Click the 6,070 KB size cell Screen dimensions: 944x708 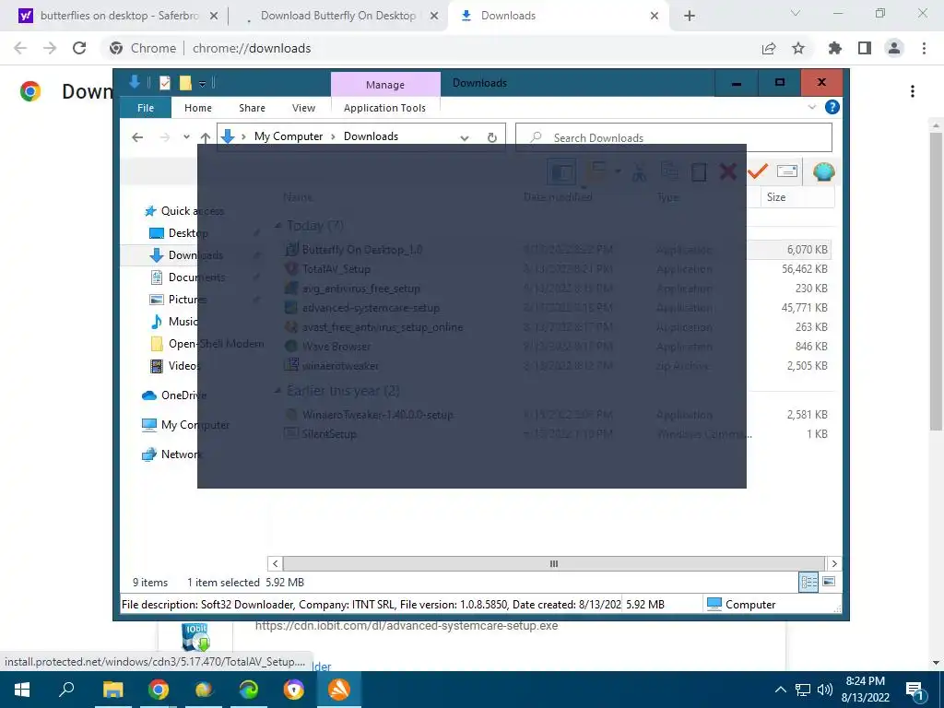pos(807,249)
